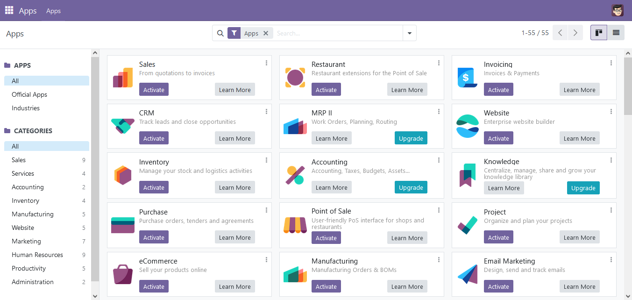Switch to List view
Screen dimensions: 632x300
click(616, 33)
